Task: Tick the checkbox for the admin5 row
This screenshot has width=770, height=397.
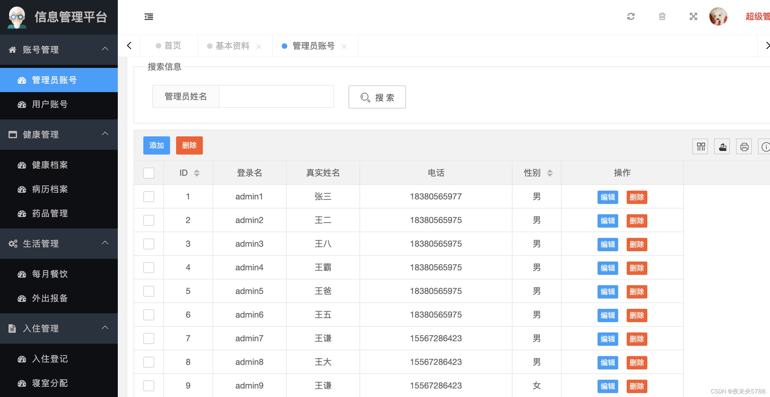Action: [149, 291]
